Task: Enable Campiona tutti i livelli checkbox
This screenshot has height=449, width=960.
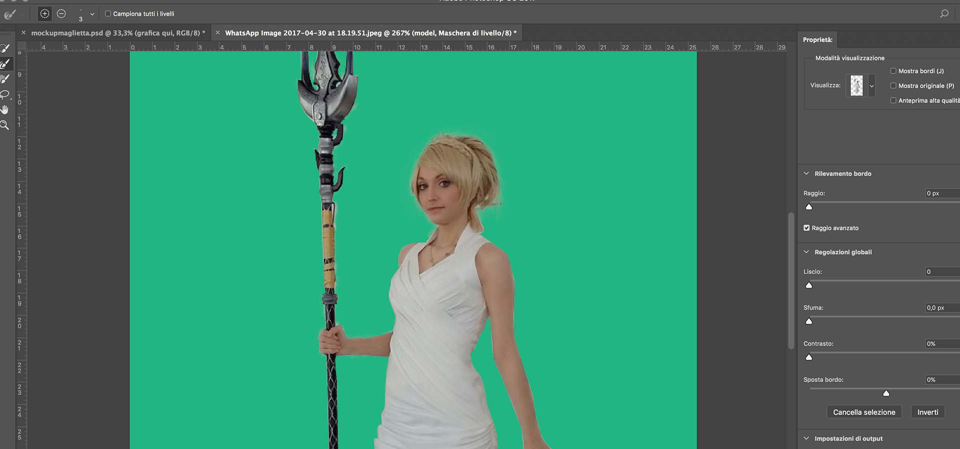Action: 107,14
